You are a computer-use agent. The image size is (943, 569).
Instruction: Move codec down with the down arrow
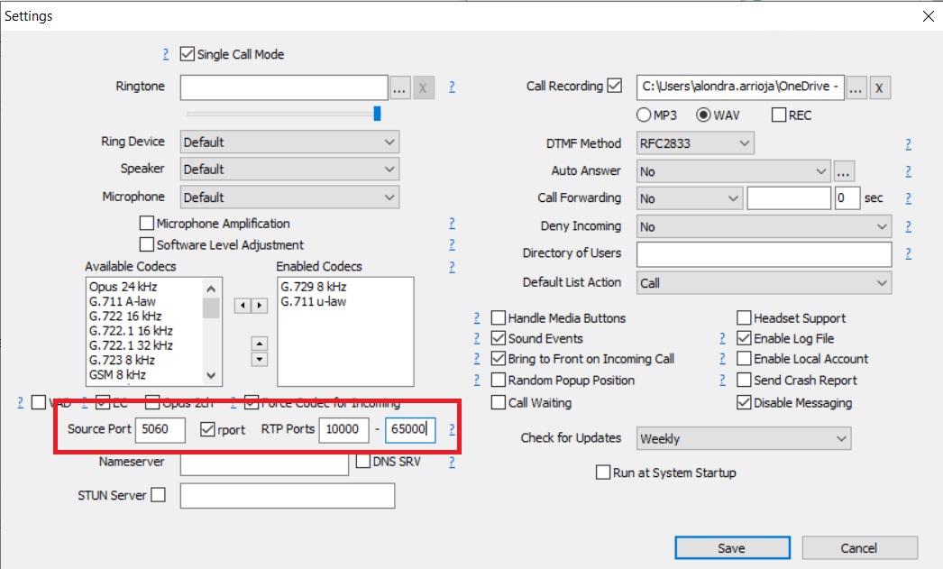pos(260,359)
